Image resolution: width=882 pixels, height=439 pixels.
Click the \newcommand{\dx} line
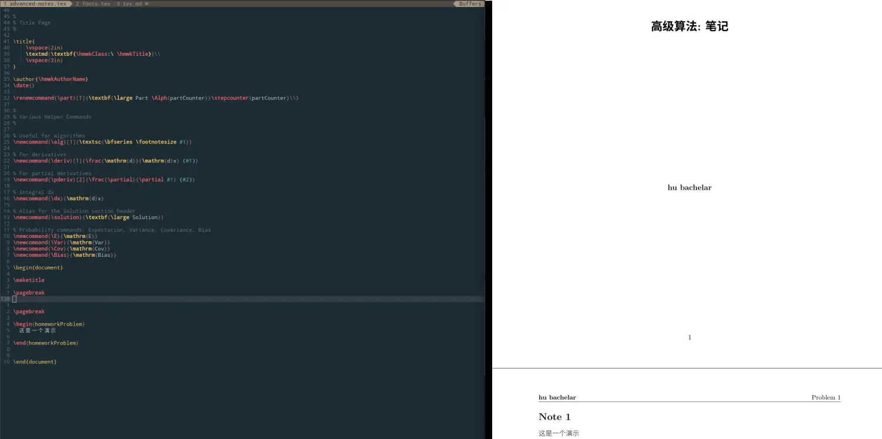59,198
